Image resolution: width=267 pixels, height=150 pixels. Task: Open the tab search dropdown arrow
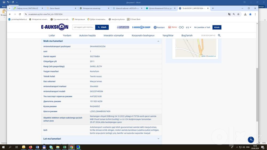[10, 8]
